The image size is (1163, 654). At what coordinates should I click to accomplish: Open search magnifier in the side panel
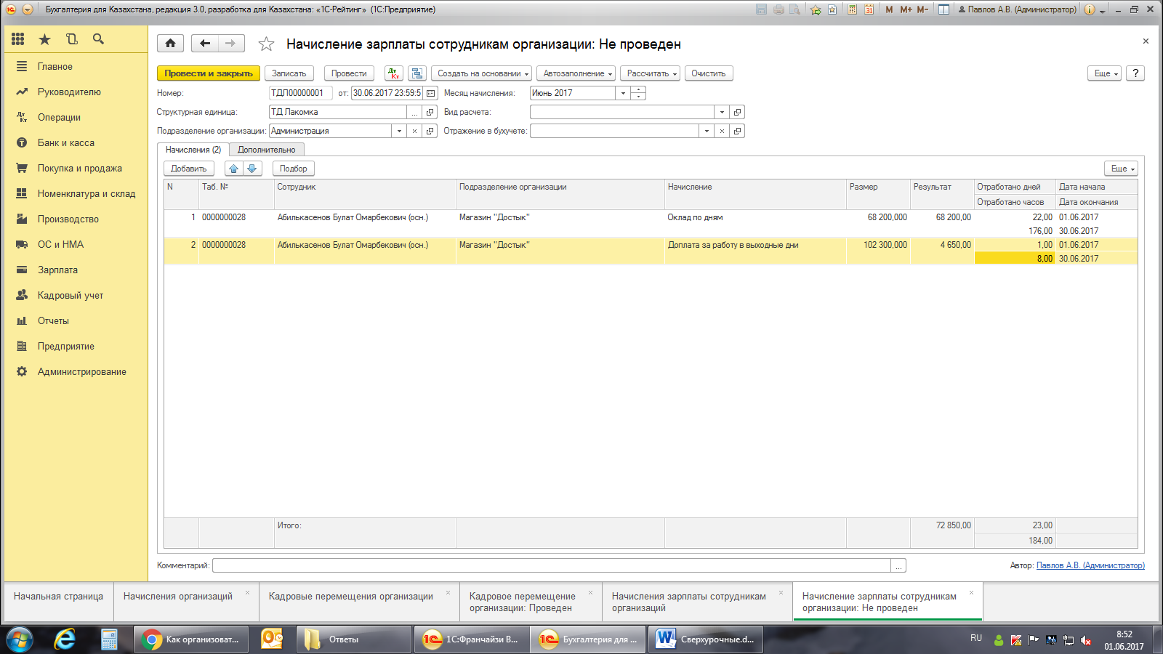tap(98, 39)
